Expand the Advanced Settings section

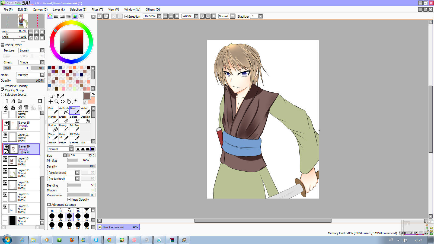click(49, 205)
